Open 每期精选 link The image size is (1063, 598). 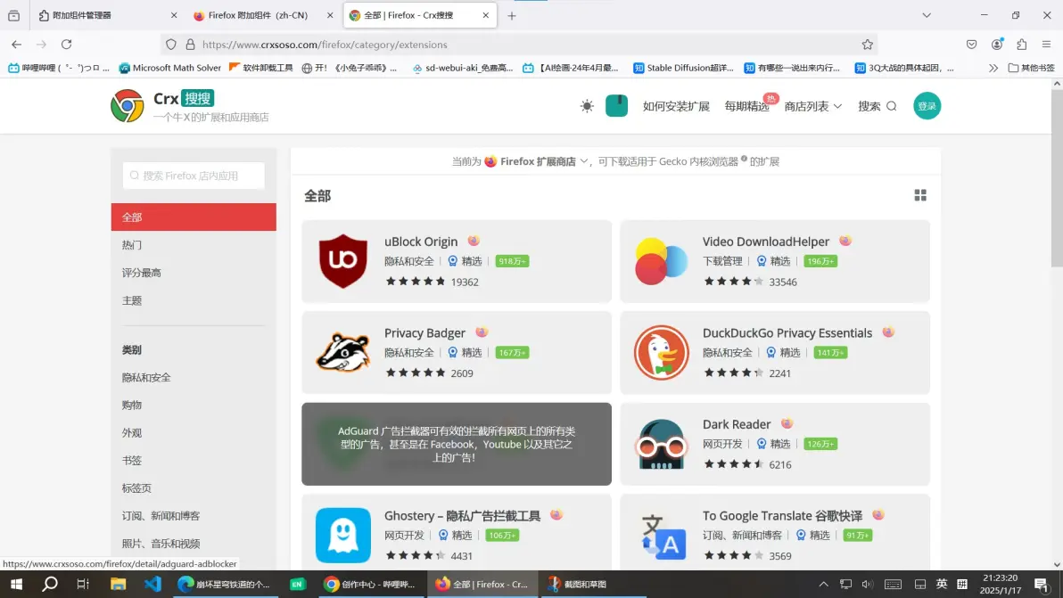tap(747, 106)
